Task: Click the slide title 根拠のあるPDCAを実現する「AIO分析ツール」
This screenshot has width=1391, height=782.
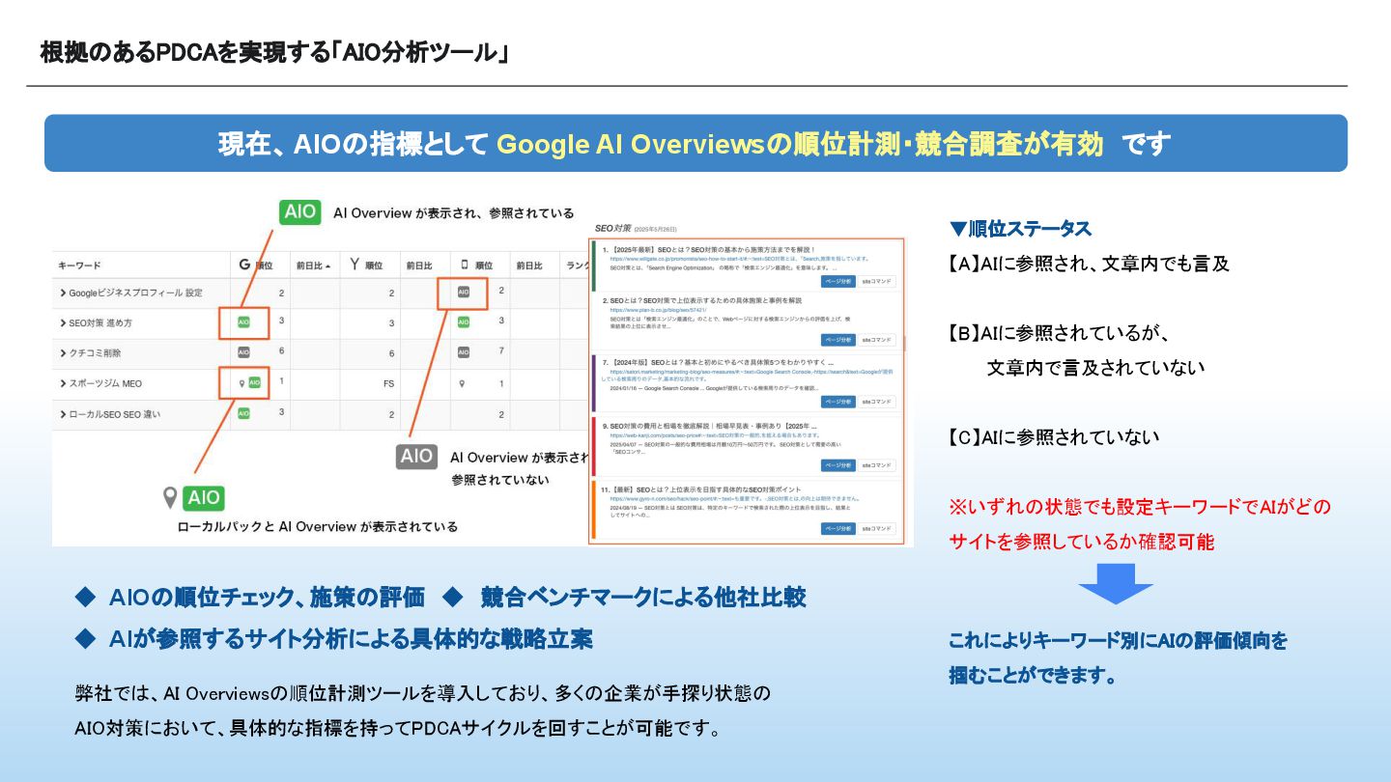Action: 274,52
